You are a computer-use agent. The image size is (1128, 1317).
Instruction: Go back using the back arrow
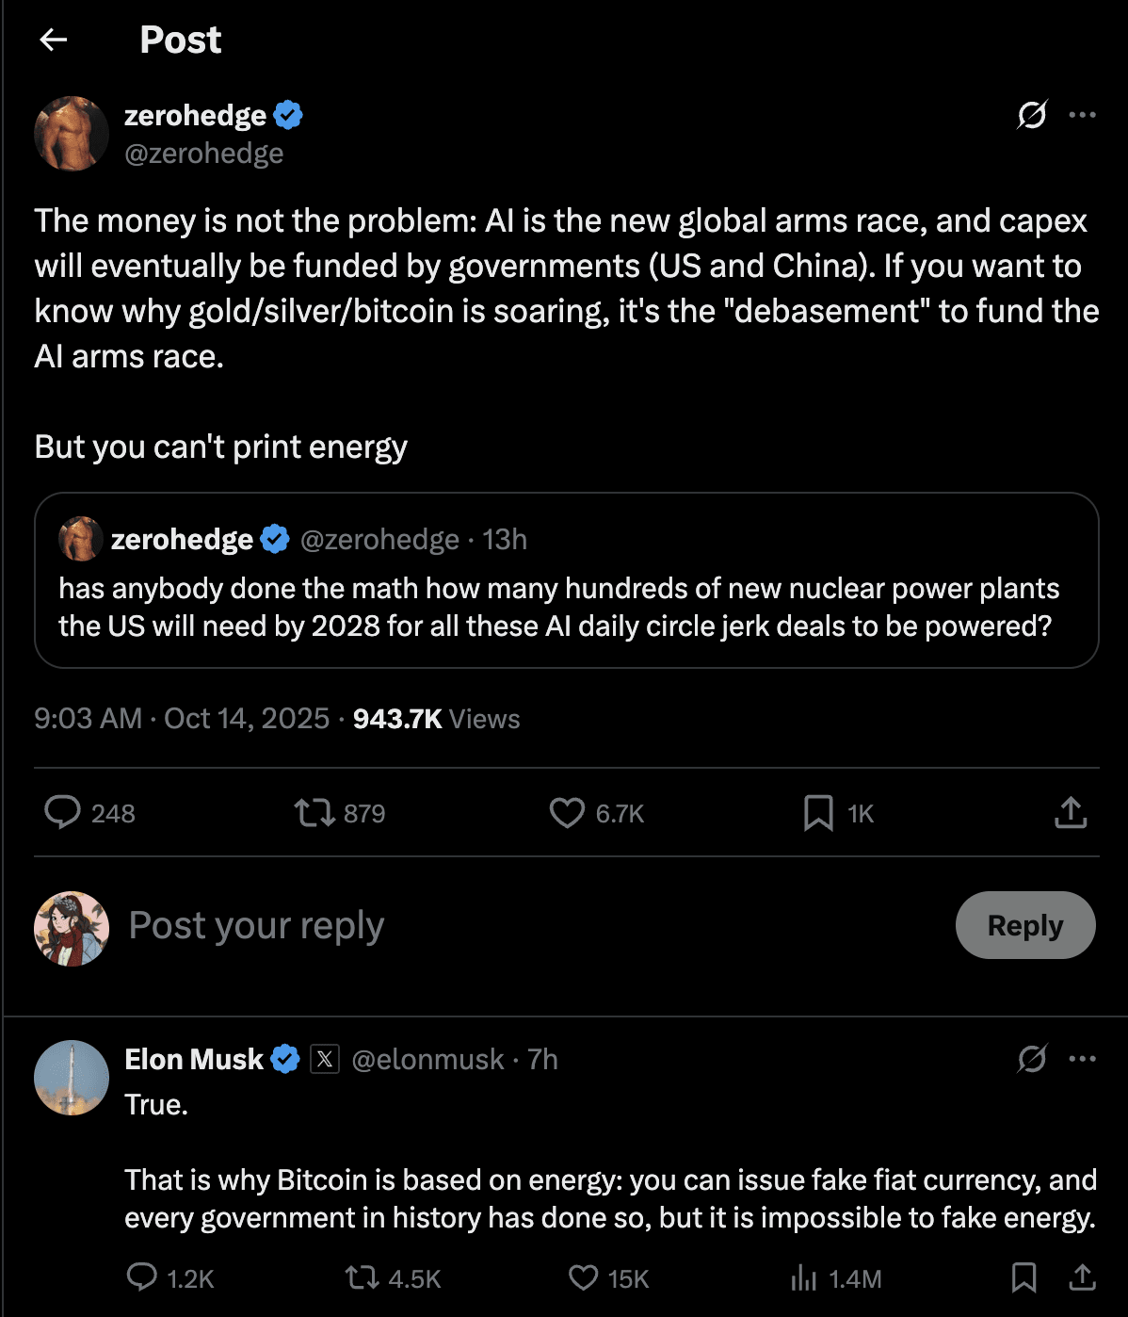click(54, 40)
